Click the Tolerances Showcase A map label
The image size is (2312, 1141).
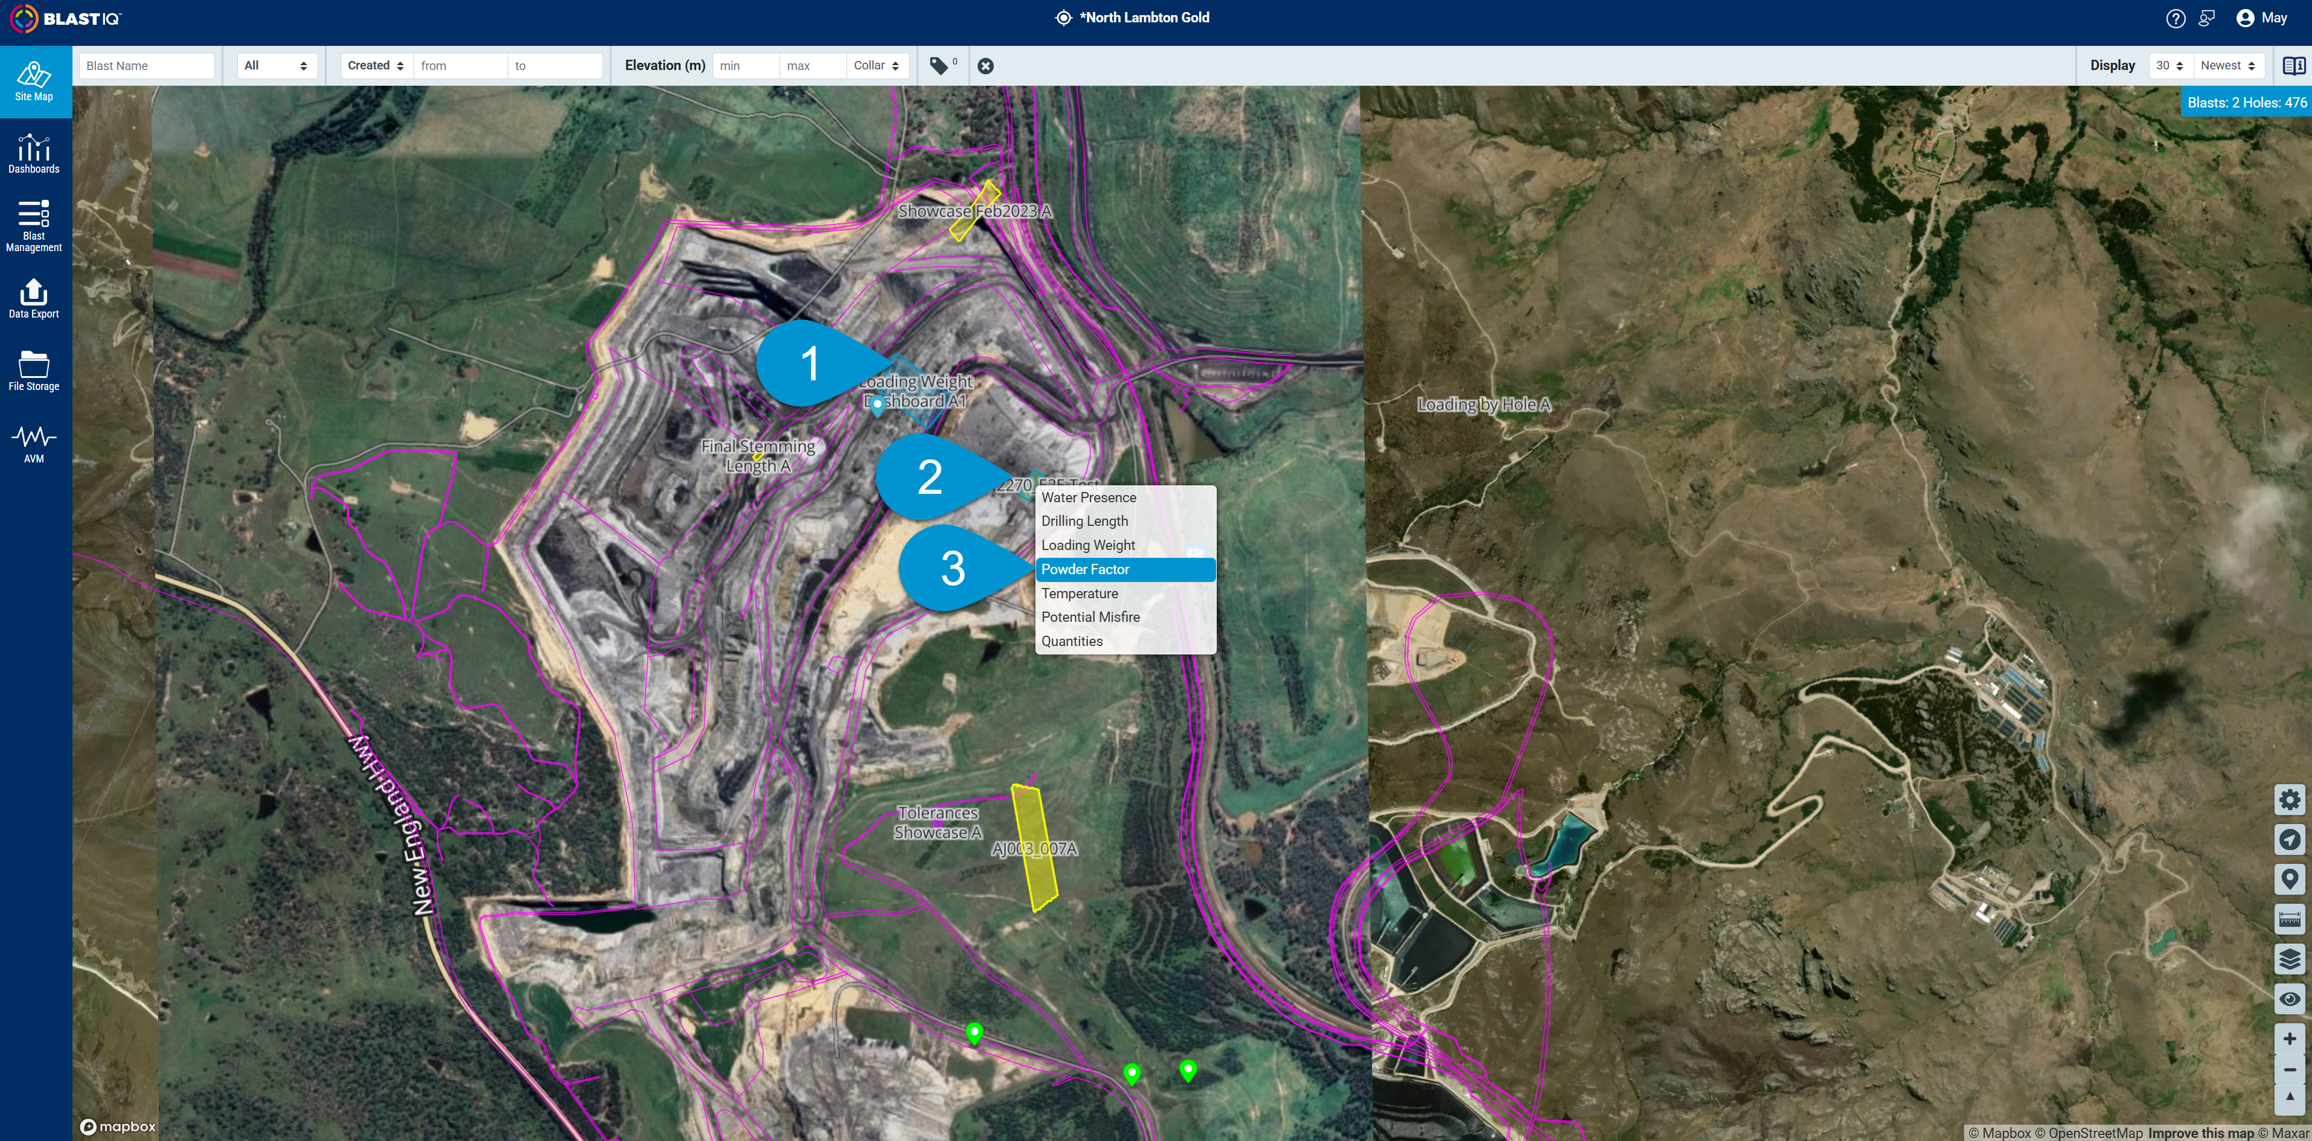point(937,823)
